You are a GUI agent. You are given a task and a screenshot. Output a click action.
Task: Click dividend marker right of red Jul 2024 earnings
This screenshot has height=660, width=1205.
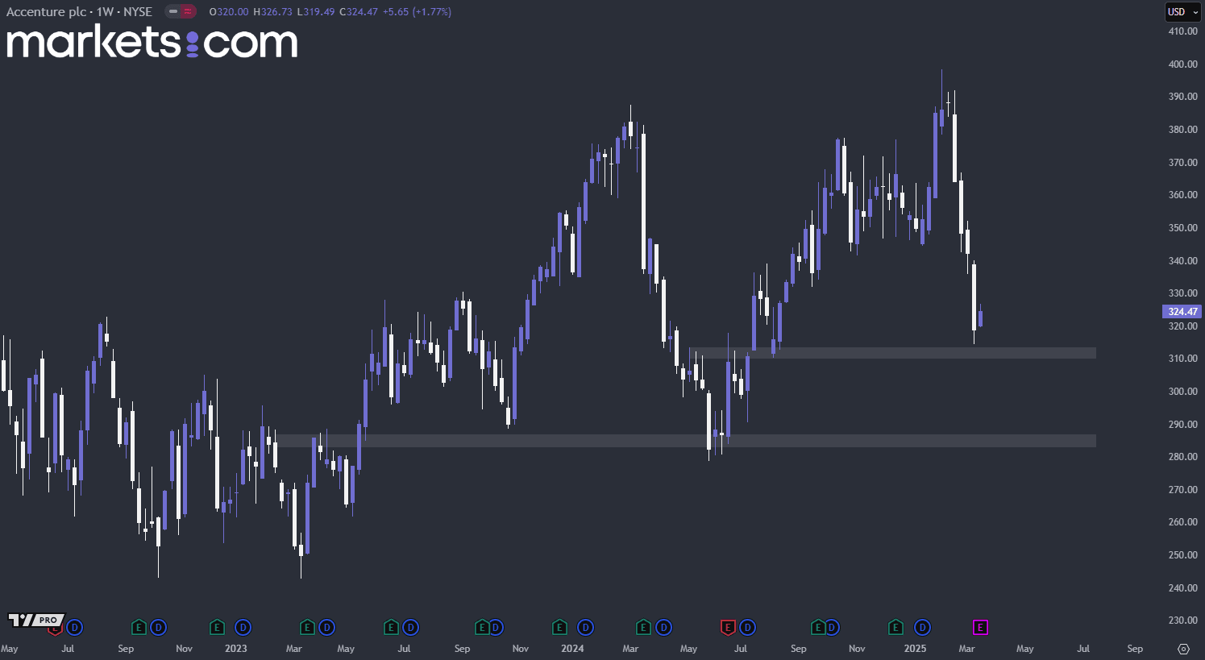click(747, 627)
